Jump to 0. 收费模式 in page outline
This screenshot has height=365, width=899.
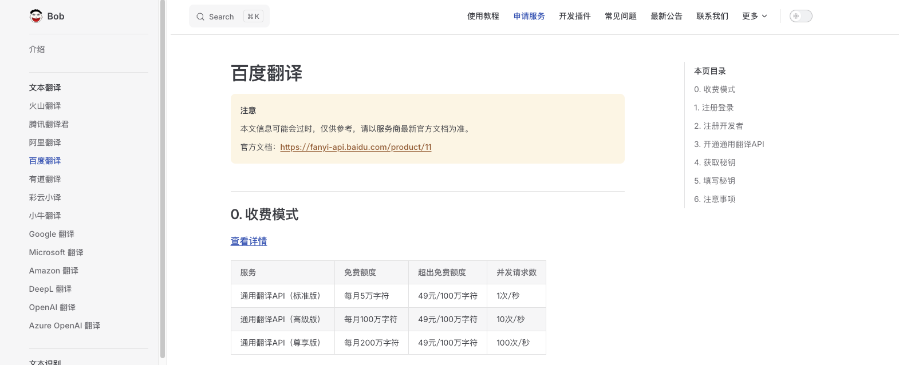click(x=715, y=89)
